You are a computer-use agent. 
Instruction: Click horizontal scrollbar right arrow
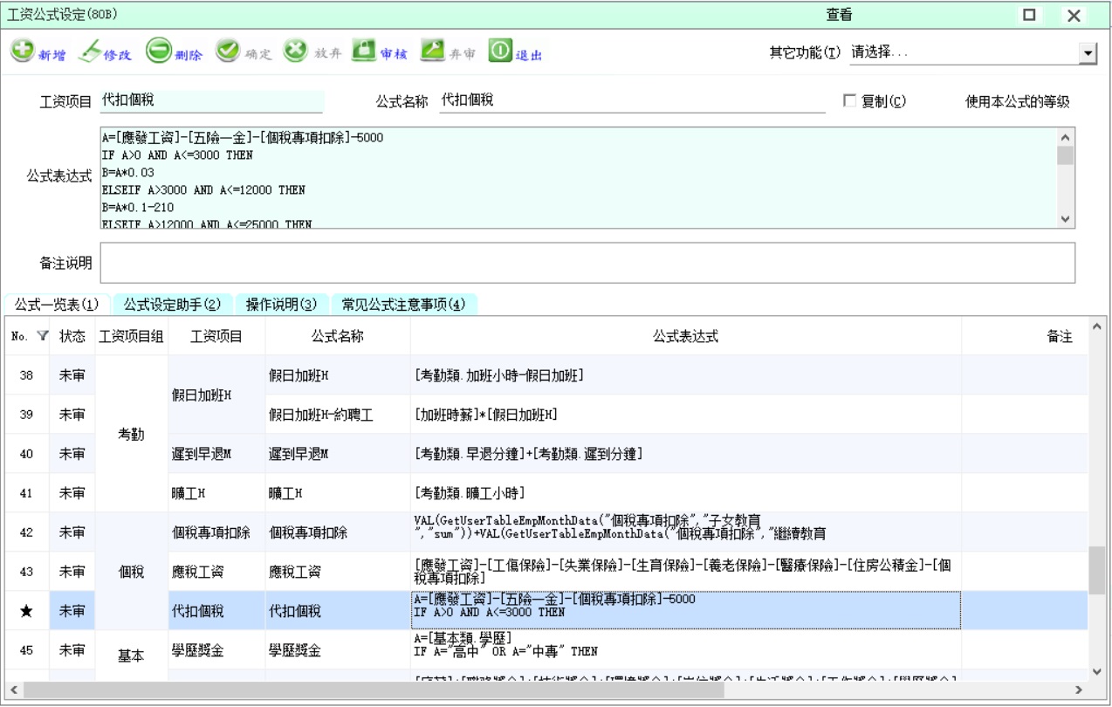tap(1079, 690)
